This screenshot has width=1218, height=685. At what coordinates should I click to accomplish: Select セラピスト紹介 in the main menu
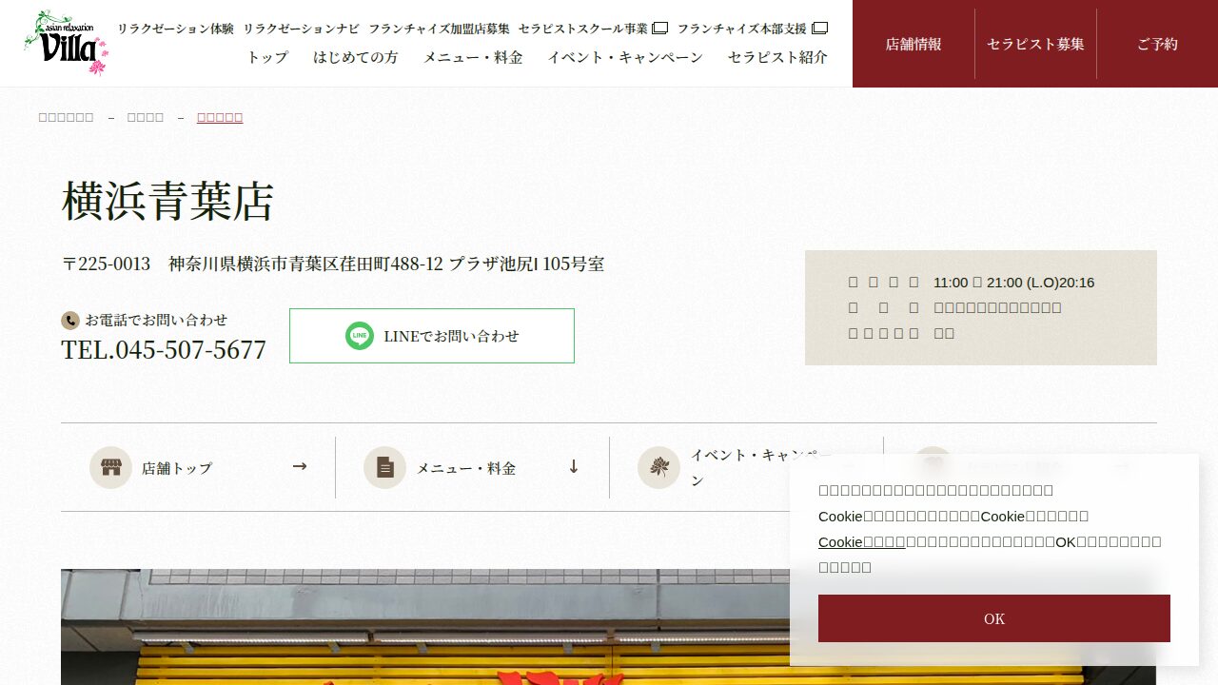(777, 57)
